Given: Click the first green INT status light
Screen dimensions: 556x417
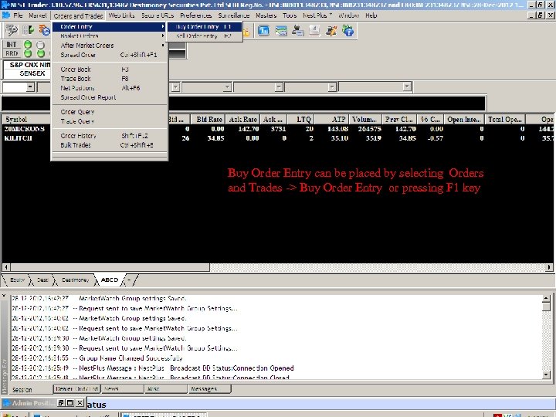Looking at the screenshot, I should click(x=28, y=45).
